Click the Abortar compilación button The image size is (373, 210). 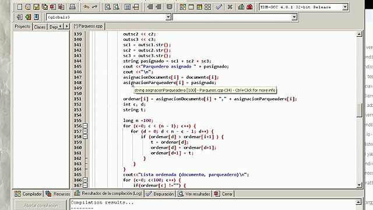(41, 205)
